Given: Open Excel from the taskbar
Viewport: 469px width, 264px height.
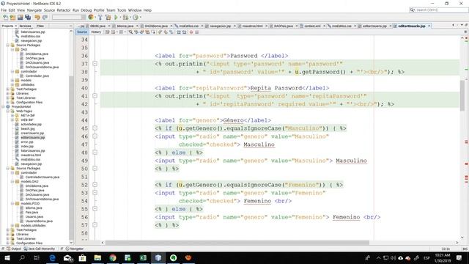Looking at the screenshot, I should pos(143,257).
